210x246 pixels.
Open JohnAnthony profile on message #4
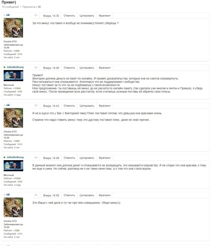(15, 157)
